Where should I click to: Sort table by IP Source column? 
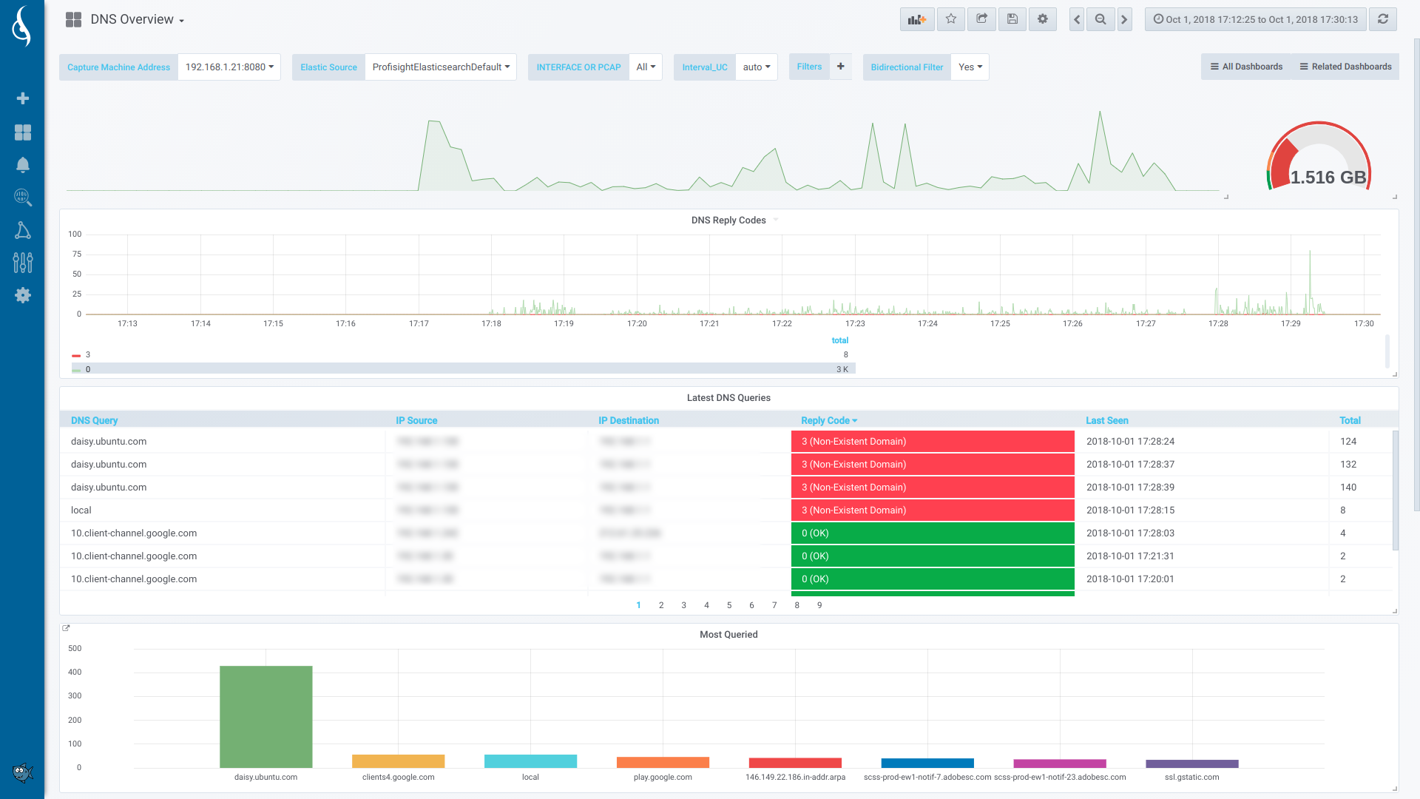click(x=416, y=420)
